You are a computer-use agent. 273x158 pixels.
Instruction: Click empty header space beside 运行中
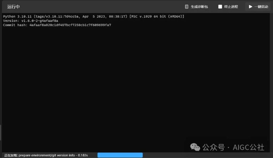tap(99, 7)
